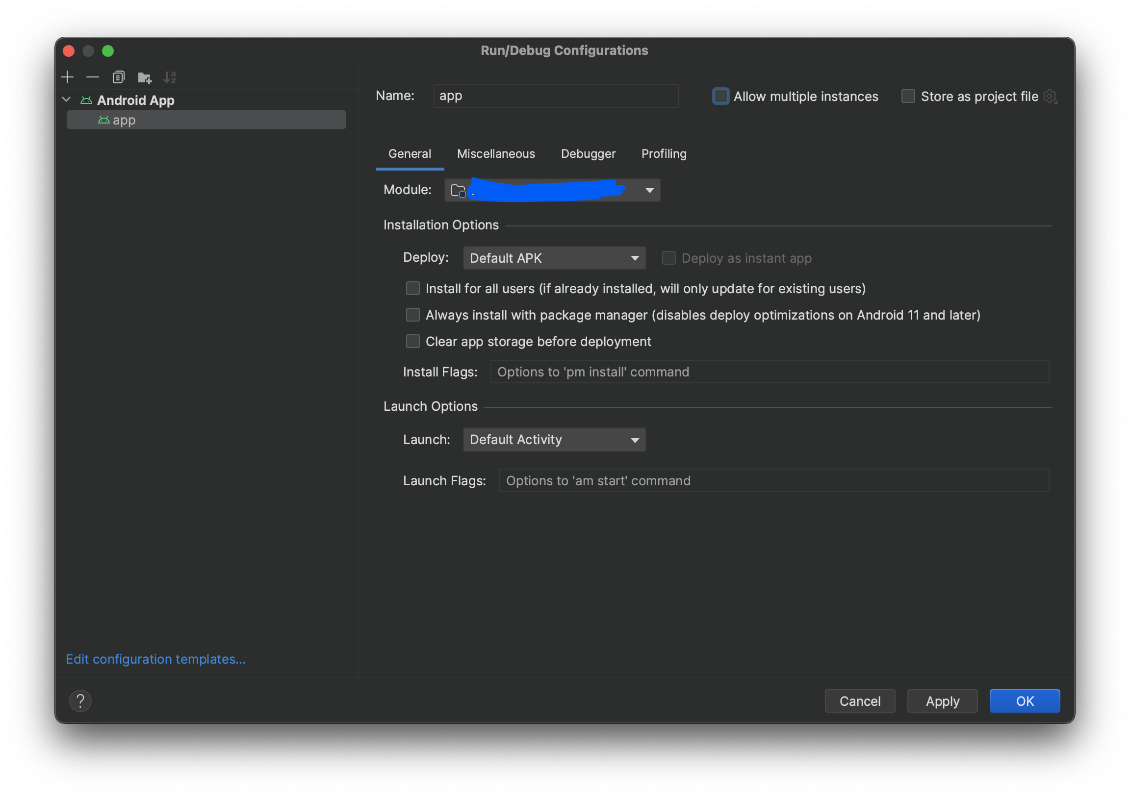
Task: Add a new run configuration
Action: tap(67, 77)
